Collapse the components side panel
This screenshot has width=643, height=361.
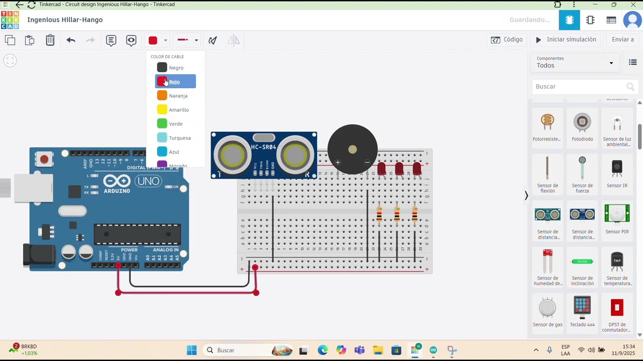point(526,196)
